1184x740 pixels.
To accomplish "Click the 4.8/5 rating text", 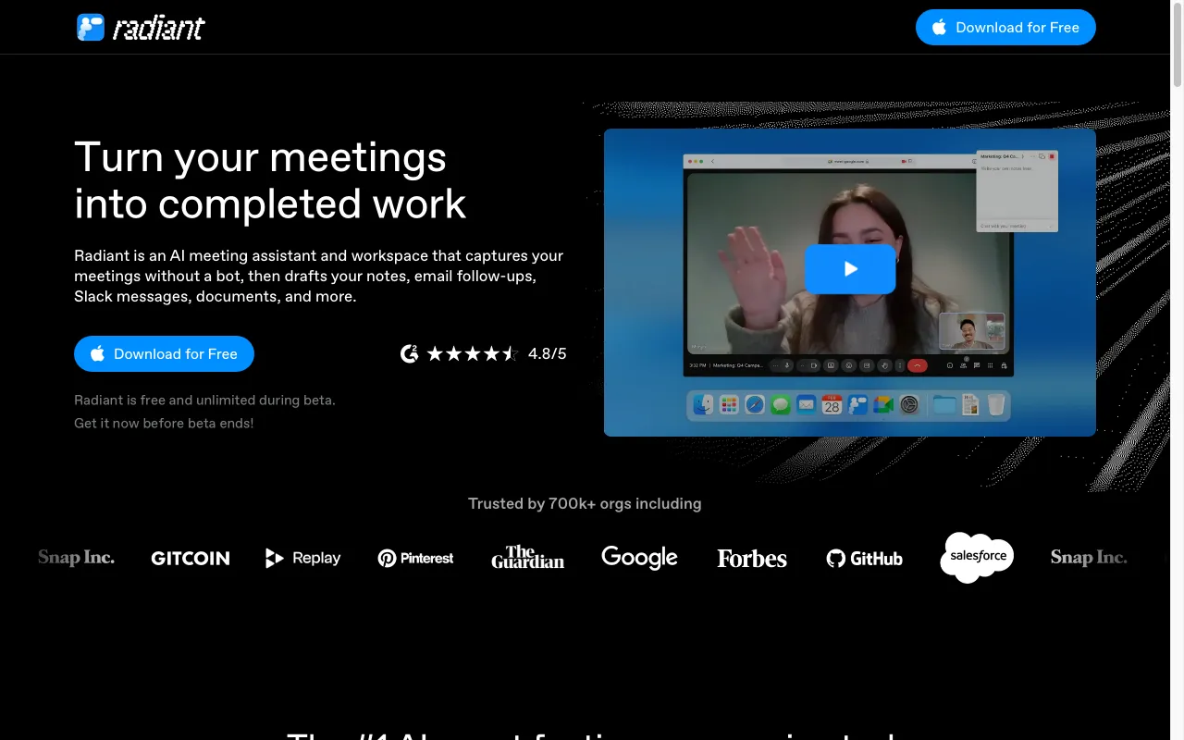I will pyautogui.click(x=548, y=353).
